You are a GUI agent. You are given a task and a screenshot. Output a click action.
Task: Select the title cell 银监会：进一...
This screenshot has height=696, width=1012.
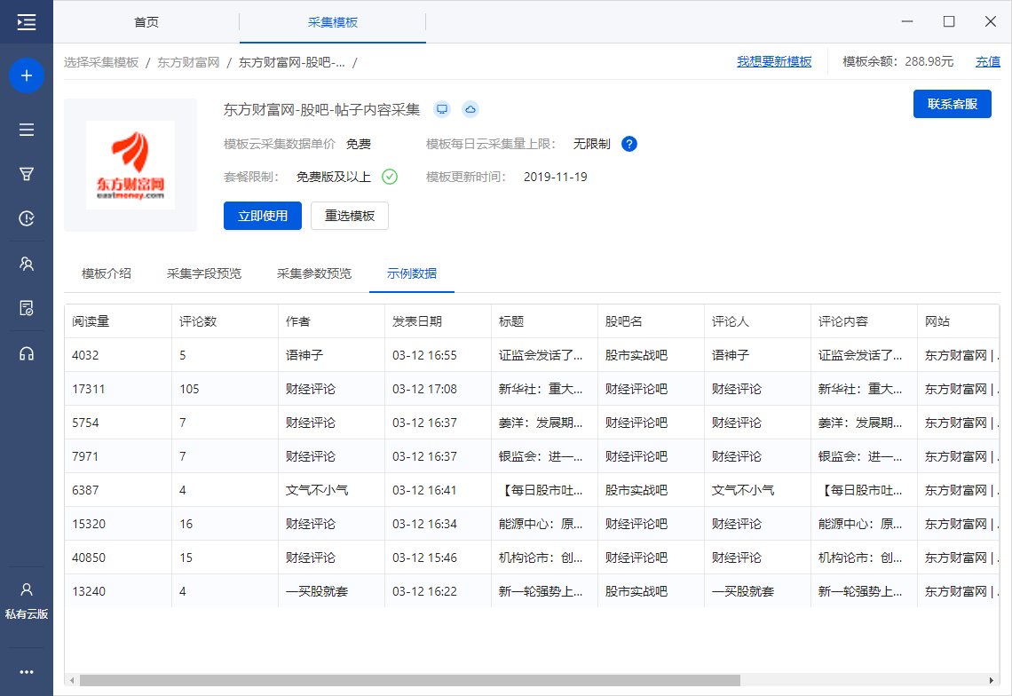click(x=545, y=455)
